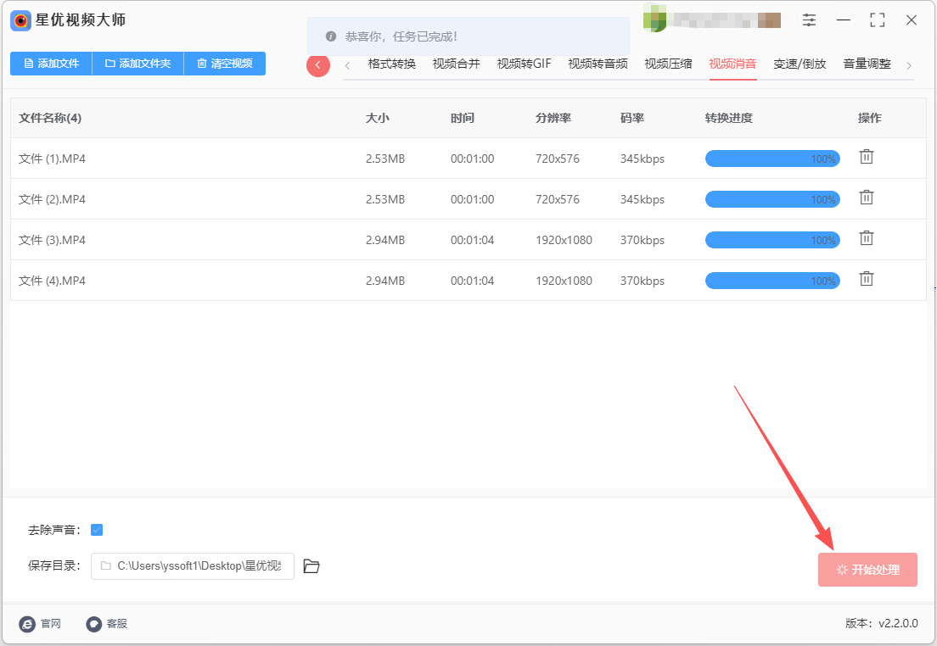Viewport: 937px width, 646px height.
Task: Switch to the 音量调整 tab
Action: pos(867,64)
